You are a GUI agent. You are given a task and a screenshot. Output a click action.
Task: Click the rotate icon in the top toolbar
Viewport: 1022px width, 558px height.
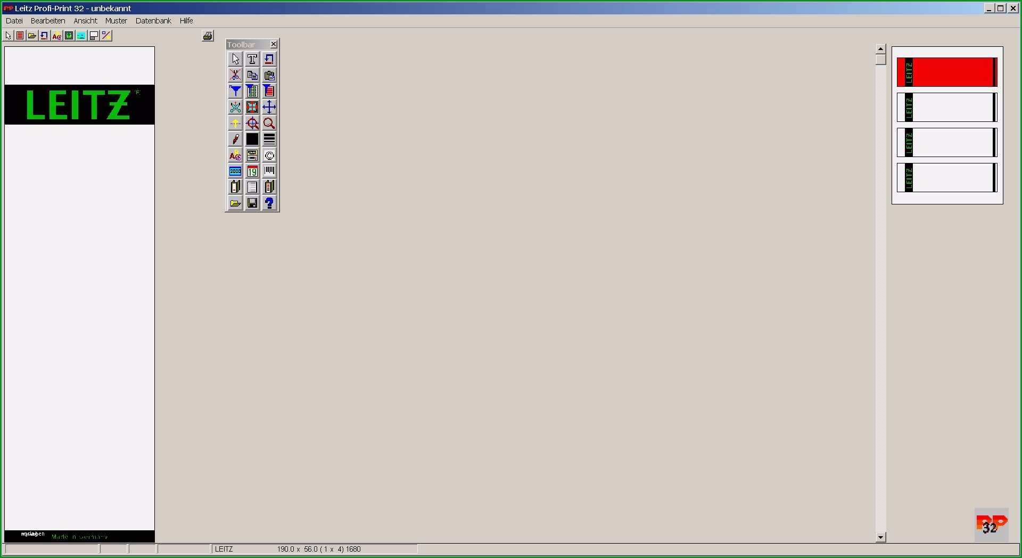click(x=45, y=36)
